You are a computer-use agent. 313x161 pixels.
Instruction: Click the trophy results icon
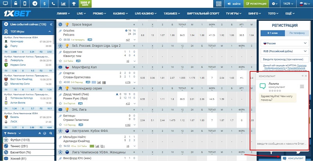click(x=74, y=4)
